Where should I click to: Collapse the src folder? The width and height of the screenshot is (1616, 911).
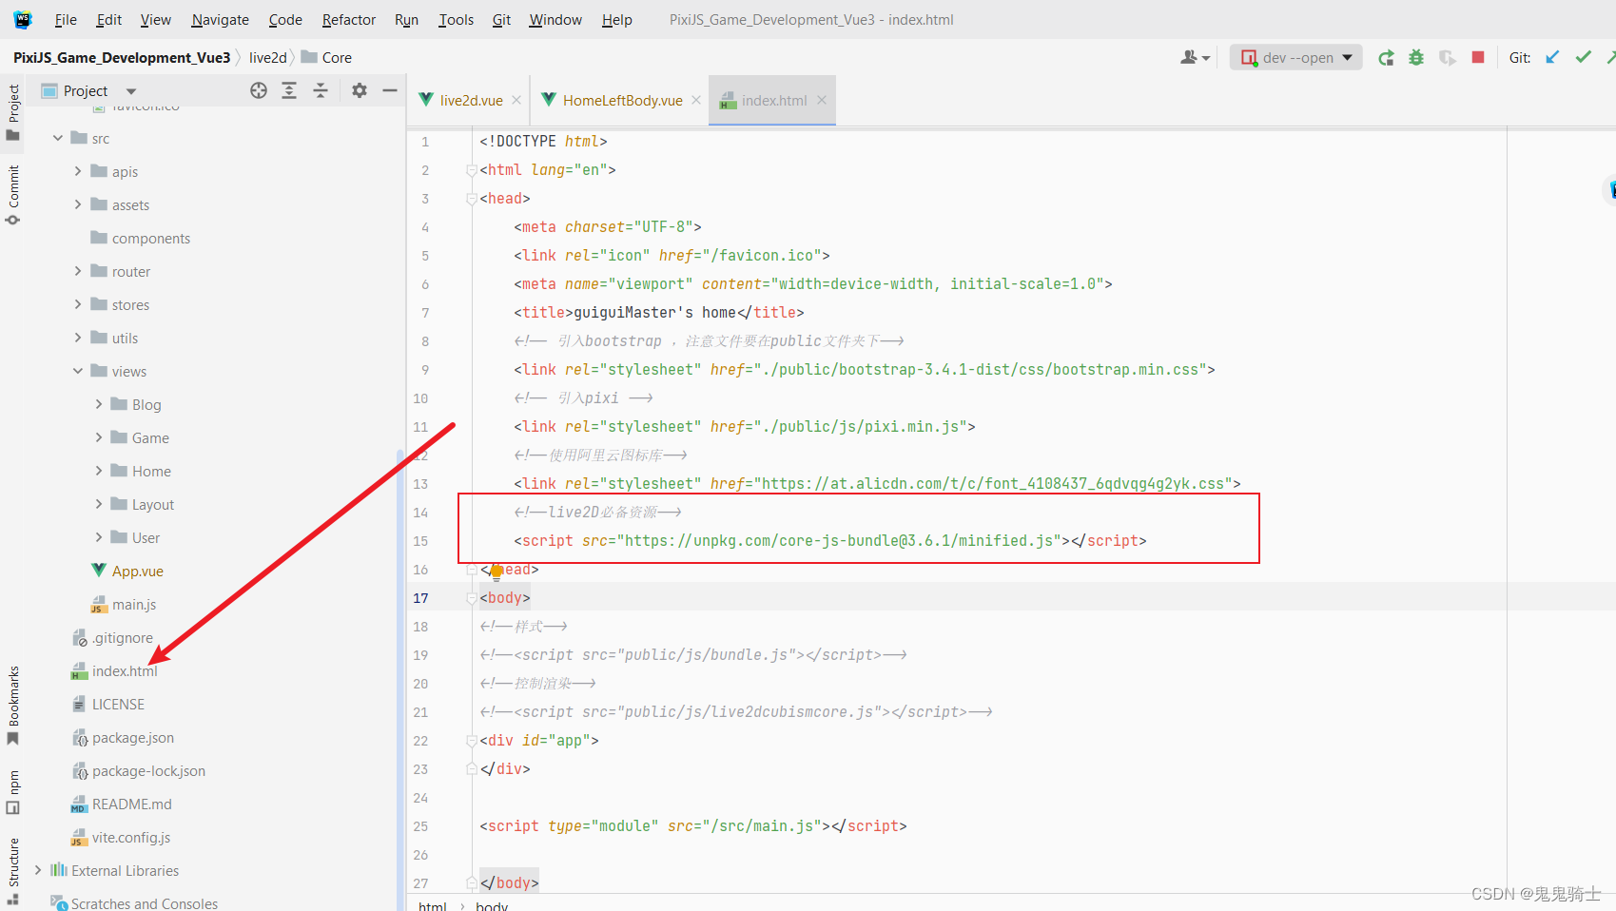(x=58, y=138)
